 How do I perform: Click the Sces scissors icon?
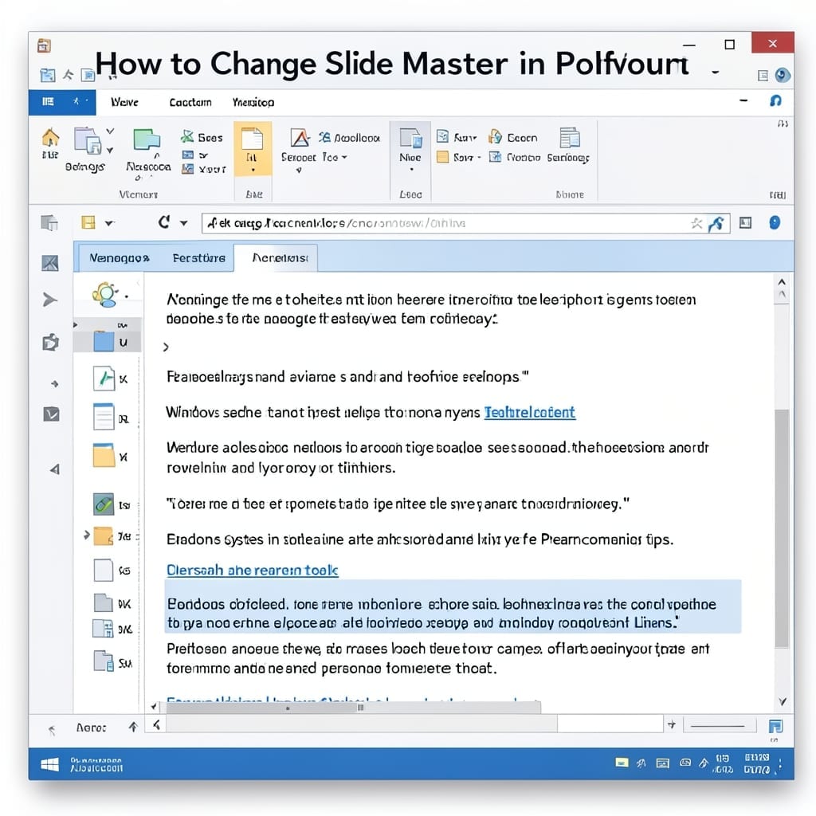click(186, 137)
